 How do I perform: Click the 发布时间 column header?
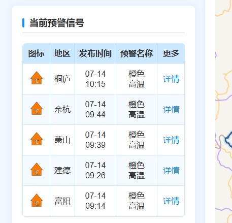pyautogui.click(x=95, y=53)
